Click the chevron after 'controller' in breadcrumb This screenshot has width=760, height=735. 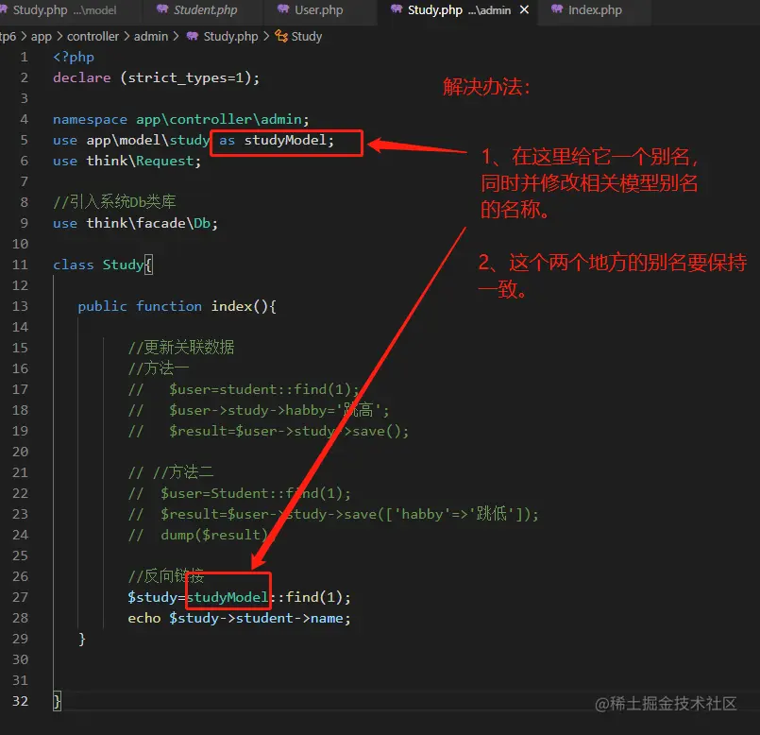tap(126, 37)
